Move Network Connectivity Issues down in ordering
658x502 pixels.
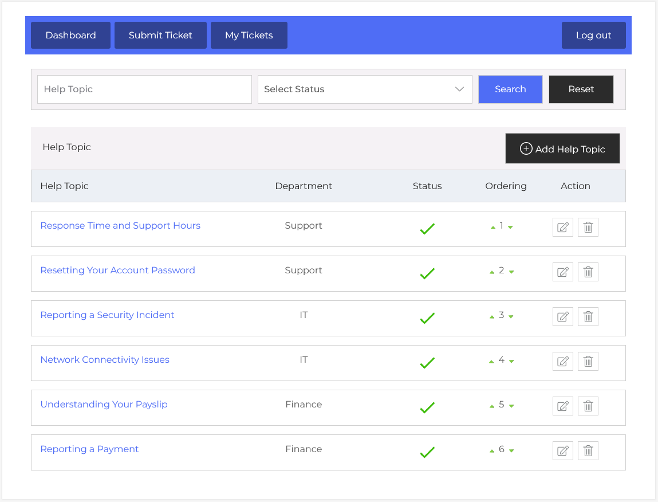point(511,362)
